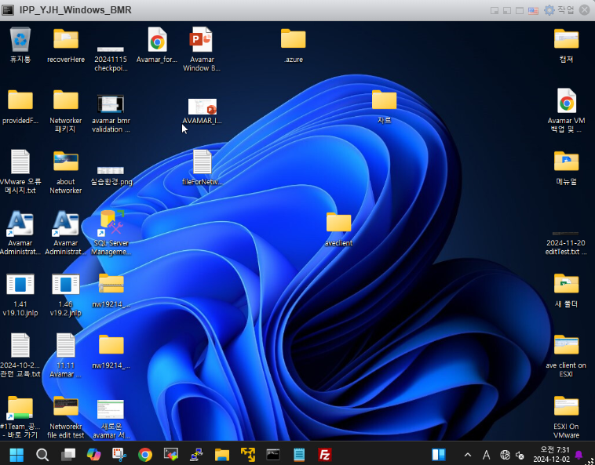Open Notepad from the taskbar
Image resolution: width=595 pixels, height=465 pixels.
click(299, 454)
